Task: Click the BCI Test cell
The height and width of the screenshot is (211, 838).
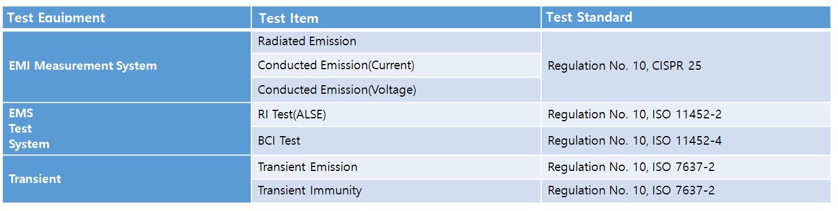Action: point(396,141)
